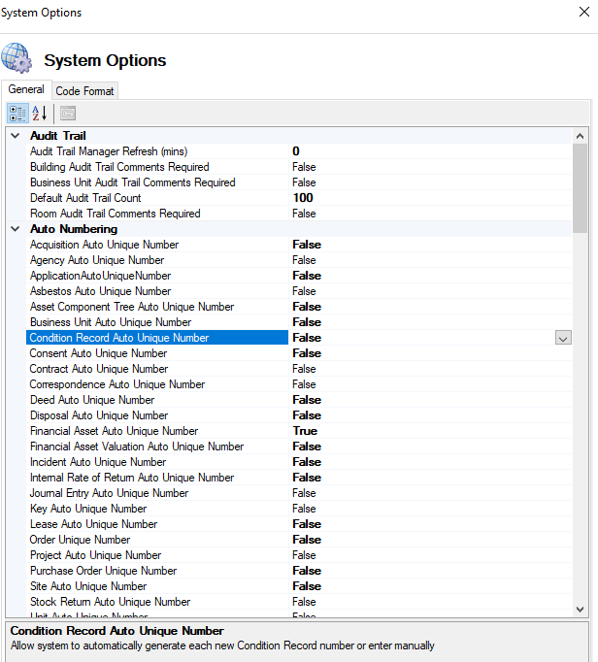Image resolution: width=598 pixels, height=662 pixels.
Task: Click the scrollbar up arrow
Action: [x=581, y=136]
